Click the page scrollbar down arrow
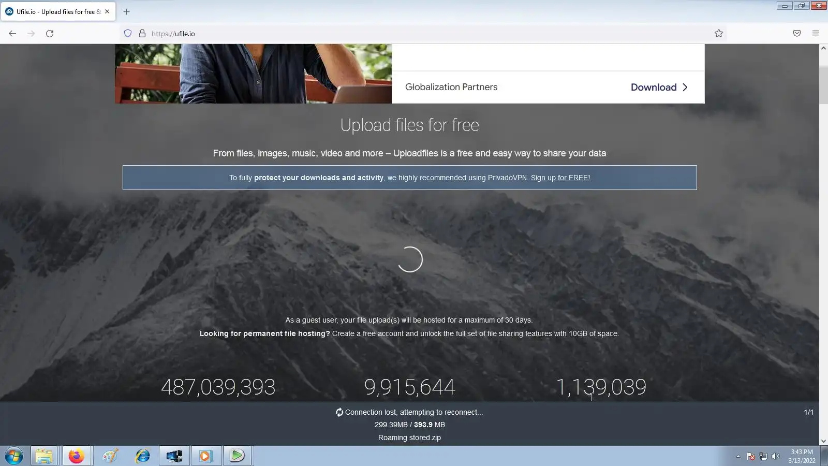The height and width of the screenshot is (466, 828). [x=823, y=441]
